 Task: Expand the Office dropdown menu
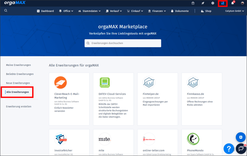pos(66,11)
